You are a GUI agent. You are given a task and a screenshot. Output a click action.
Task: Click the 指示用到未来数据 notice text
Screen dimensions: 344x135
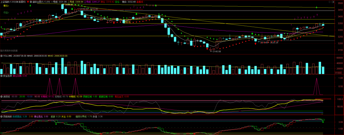click(x=9, y=51)
